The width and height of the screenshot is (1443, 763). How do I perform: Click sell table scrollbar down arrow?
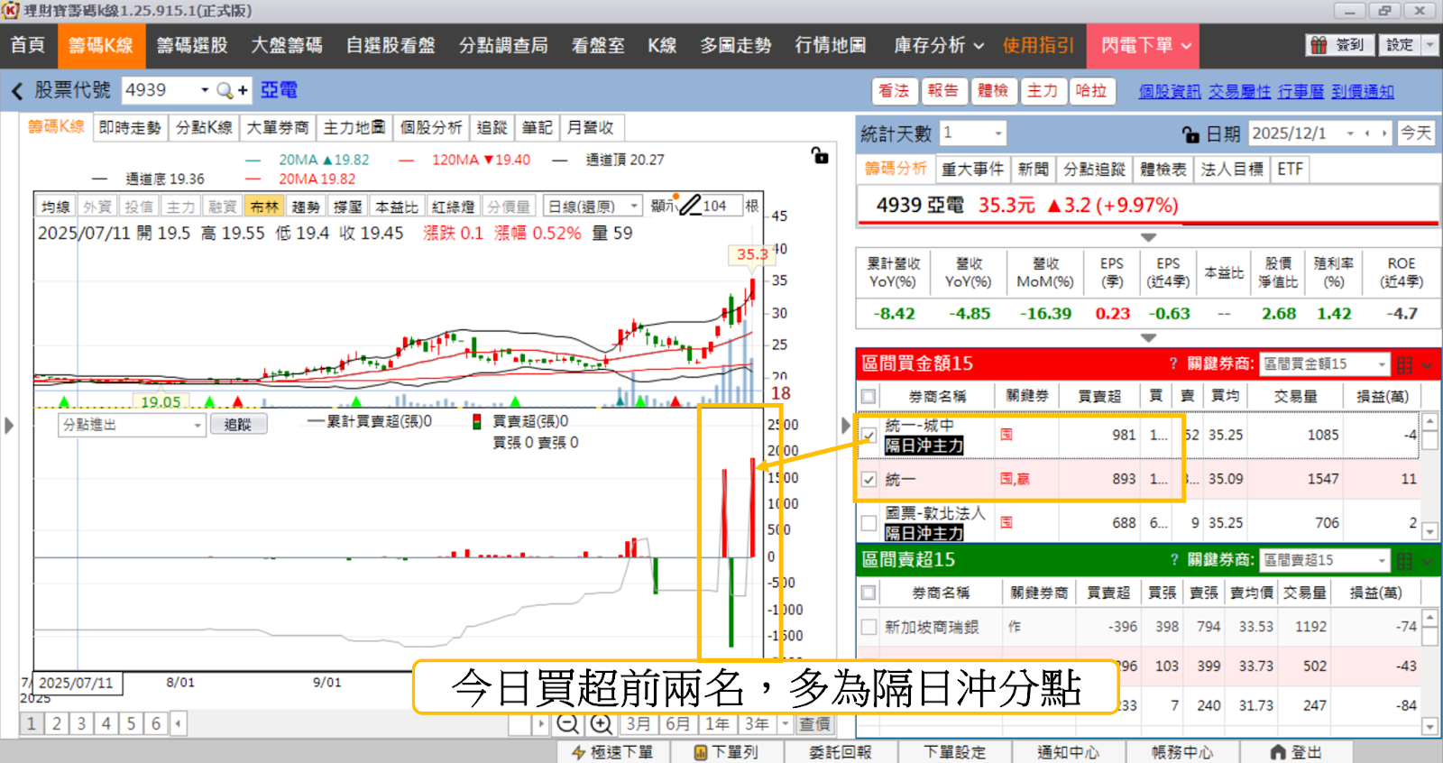(1429, 726)
